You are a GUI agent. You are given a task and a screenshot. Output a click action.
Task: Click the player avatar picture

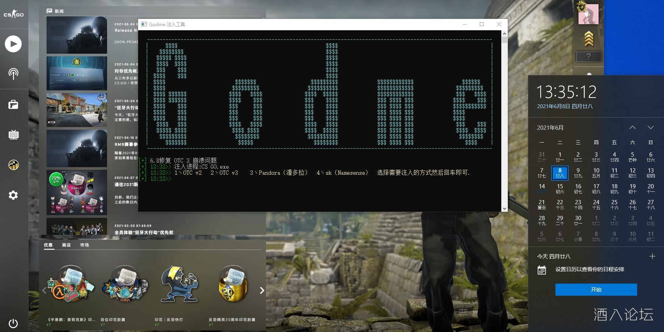click(589, 14)
